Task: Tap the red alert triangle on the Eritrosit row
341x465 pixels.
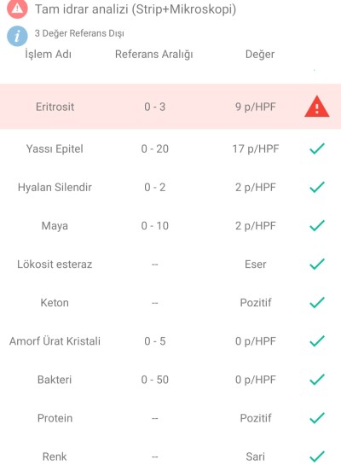Action: point(317,107)
